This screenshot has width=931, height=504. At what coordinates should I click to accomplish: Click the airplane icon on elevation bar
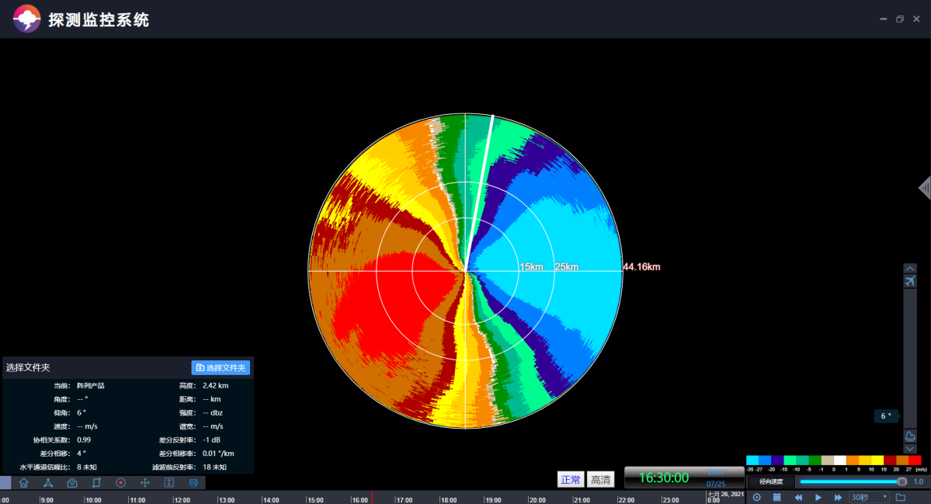click(910, 281)
